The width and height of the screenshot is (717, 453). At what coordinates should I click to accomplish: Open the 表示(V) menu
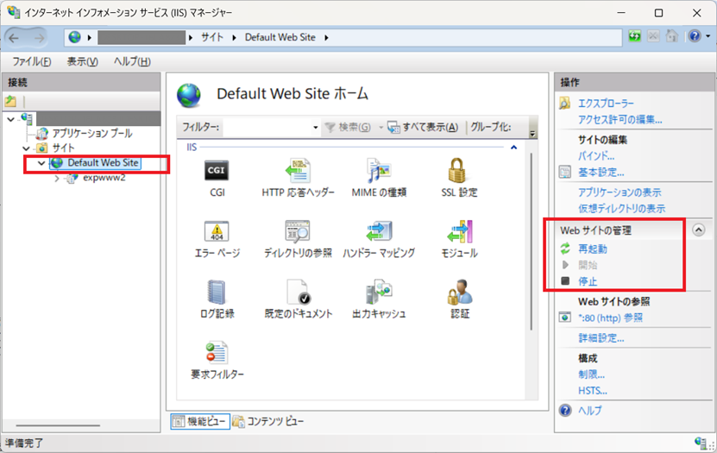click(82, 61)
